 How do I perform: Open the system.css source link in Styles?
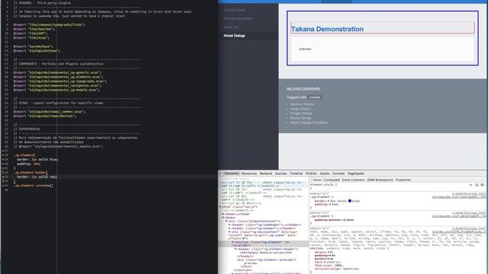point(459,231)
